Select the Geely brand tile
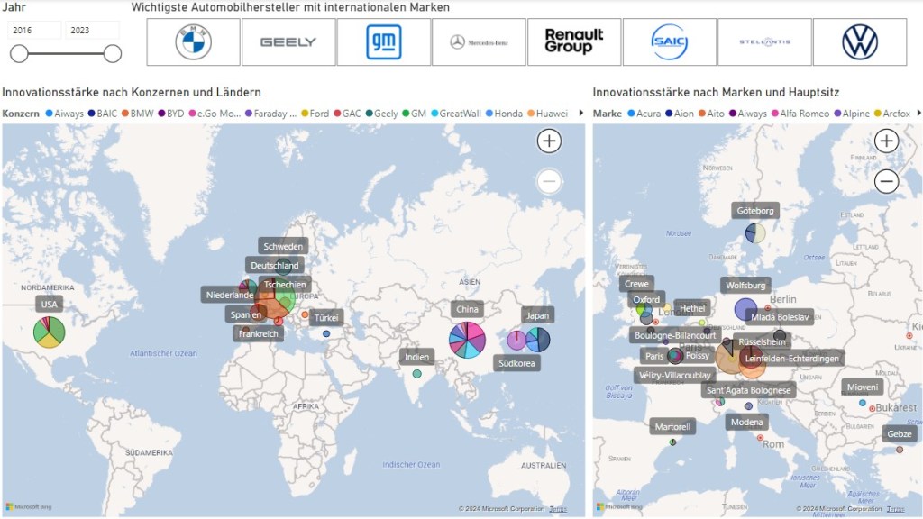The height and width of the screenshot is (519, 923). 288,42
